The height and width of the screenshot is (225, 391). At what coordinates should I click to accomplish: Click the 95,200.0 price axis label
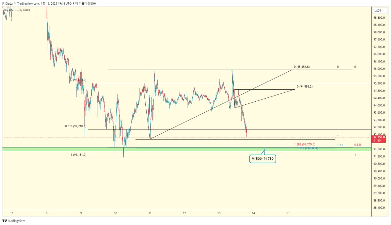pos(379,84)
